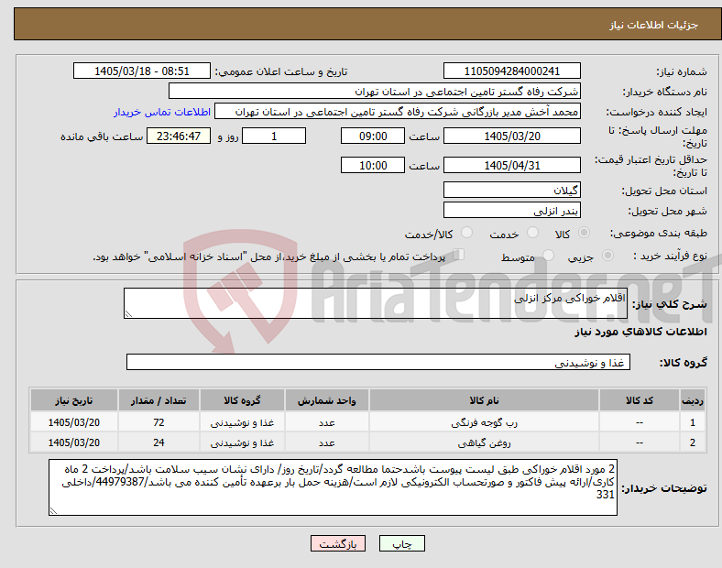Click the price validity date 1405/04/31 field
Viewport: 722px width, 568px height.
(x=511, y=165)
